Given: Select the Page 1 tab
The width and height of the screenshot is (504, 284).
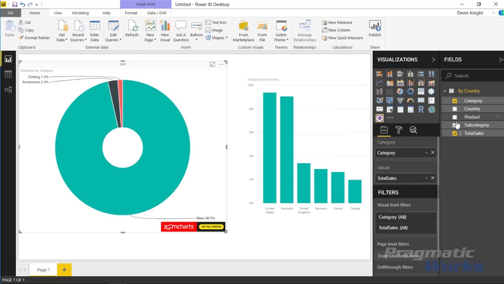Looking at the screenshot, I should point(43,270).
